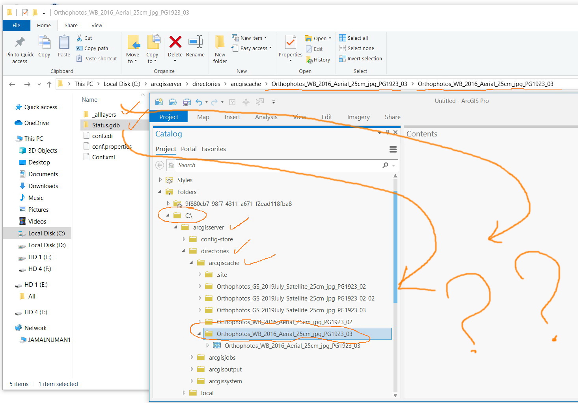Open the Analysis tab in ArcGIS Pro
The image size is (578, 403).
pyautogui.click(x=266, y=117)
